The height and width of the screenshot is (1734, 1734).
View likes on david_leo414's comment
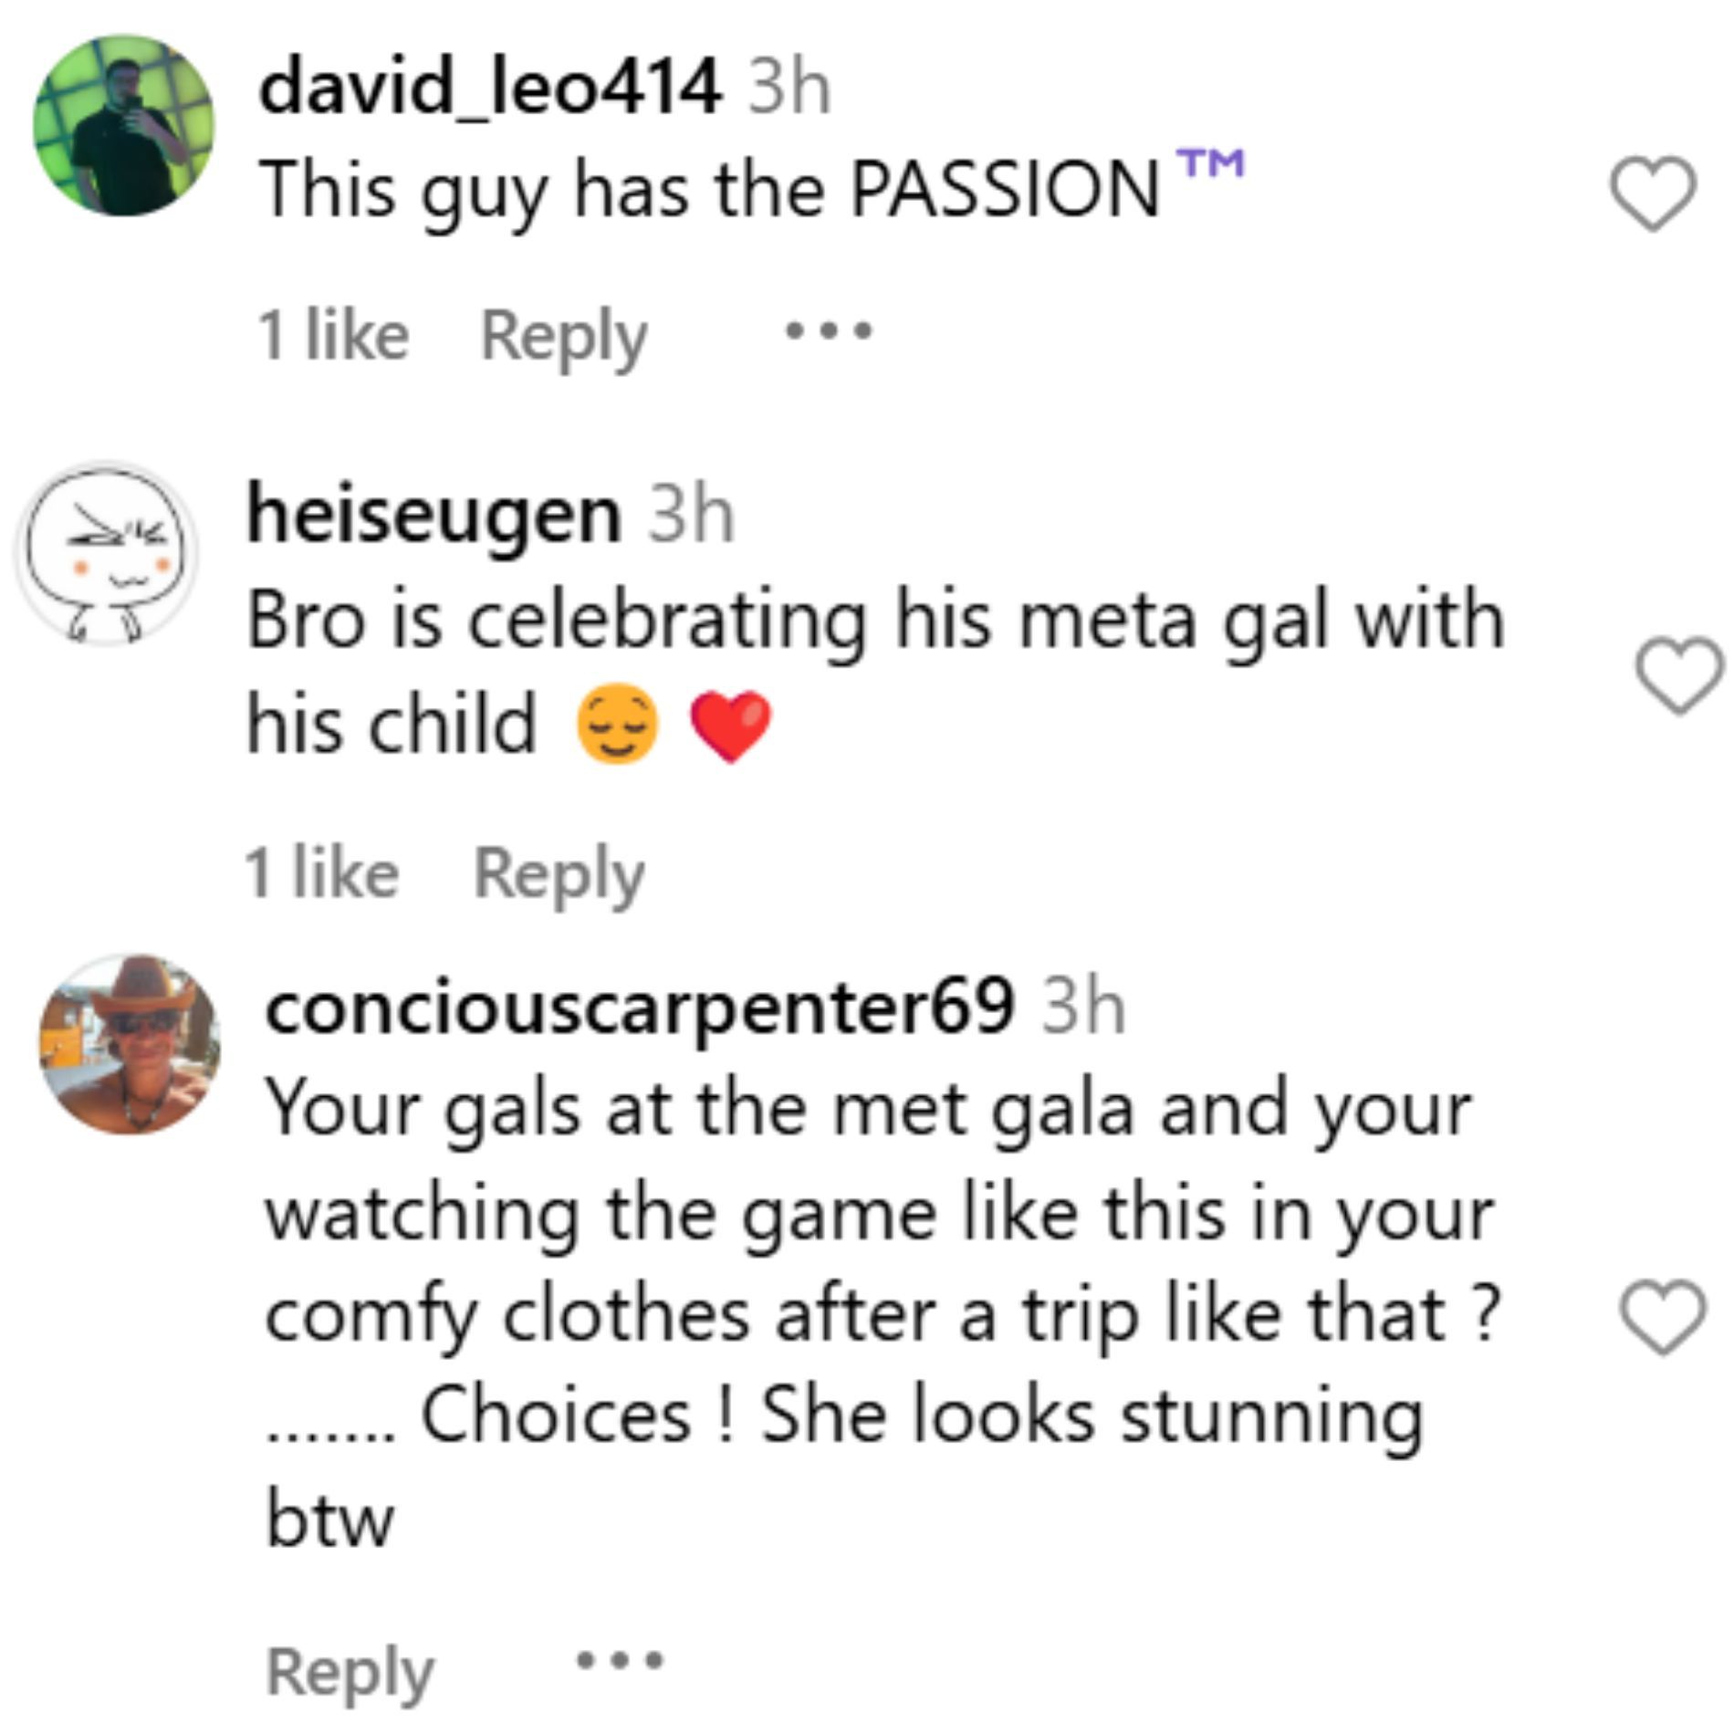point(333,335)
